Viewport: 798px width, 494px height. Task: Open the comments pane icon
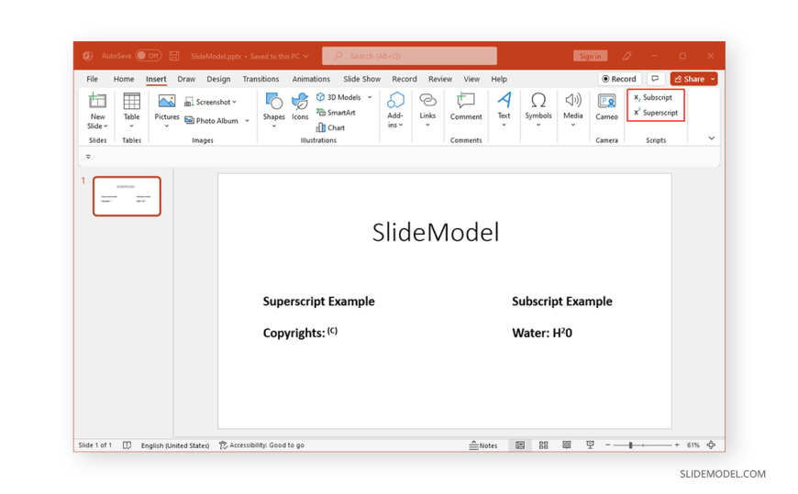click(655, 79)
